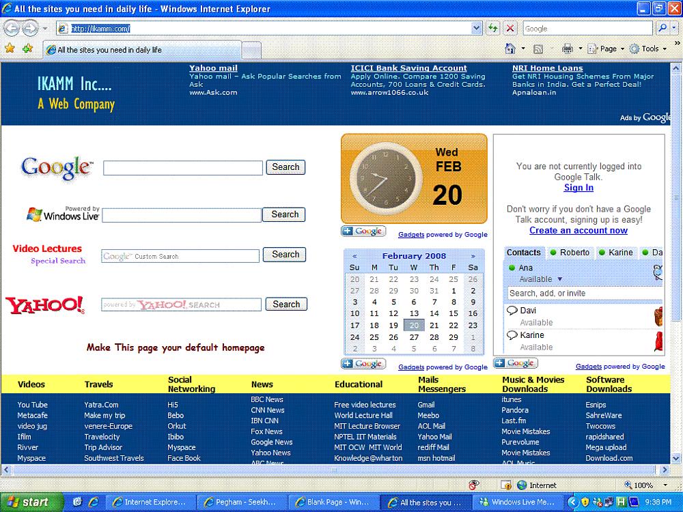Click the Sign In link for Google Talk
The width and height of the screenshot is (683, 512).
click(579, 188)
